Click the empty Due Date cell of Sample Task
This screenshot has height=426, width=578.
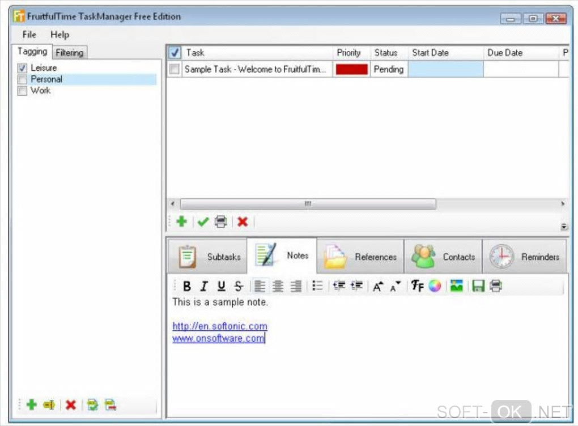point(521,69)
